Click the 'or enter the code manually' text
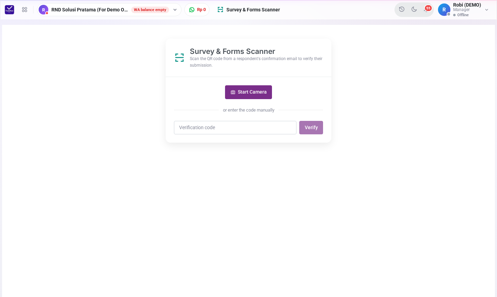The image size is (497, 297). [248, 110]
